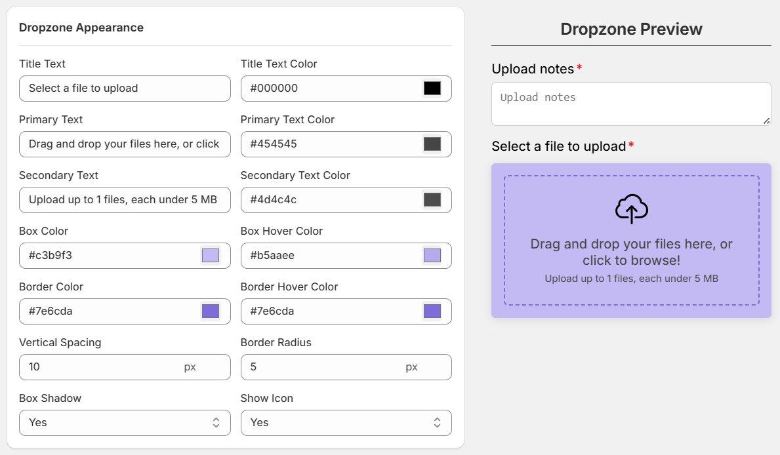Image resolution: width=780 pixels, height=455 pixels.
Task: Open the Primary Text Color swatch
Action: (x=432, y=144)
